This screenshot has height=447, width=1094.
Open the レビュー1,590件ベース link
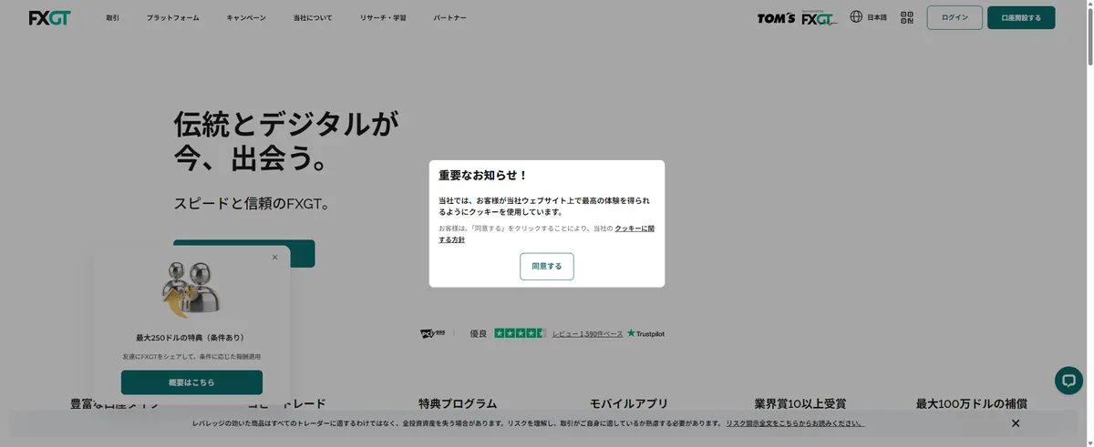[587, 334]
